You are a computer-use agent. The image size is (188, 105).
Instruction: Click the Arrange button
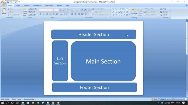(134, 12)
